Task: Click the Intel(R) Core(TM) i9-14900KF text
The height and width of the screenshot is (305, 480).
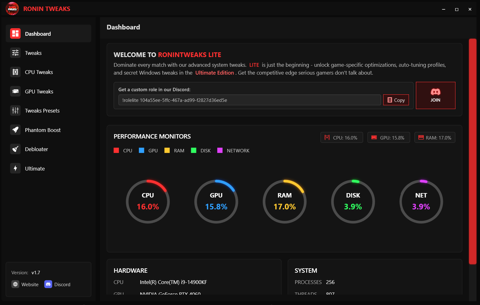Action: coord(174,282)
